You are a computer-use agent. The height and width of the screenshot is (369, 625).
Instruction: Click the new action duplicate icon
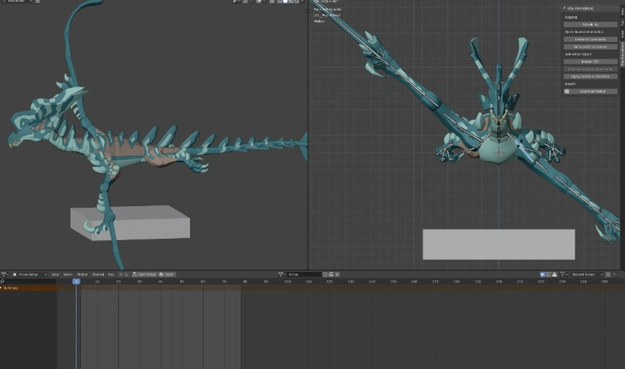tap(332, 274)
